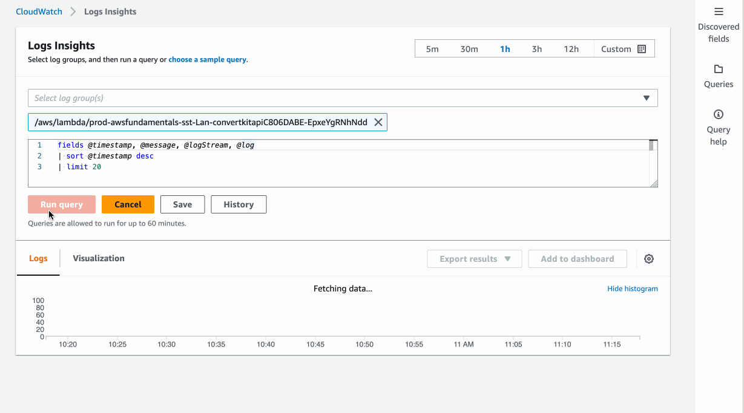Screen dimensions: 744x413
Task: Select the 5m time range
Action: pos(432,48)
